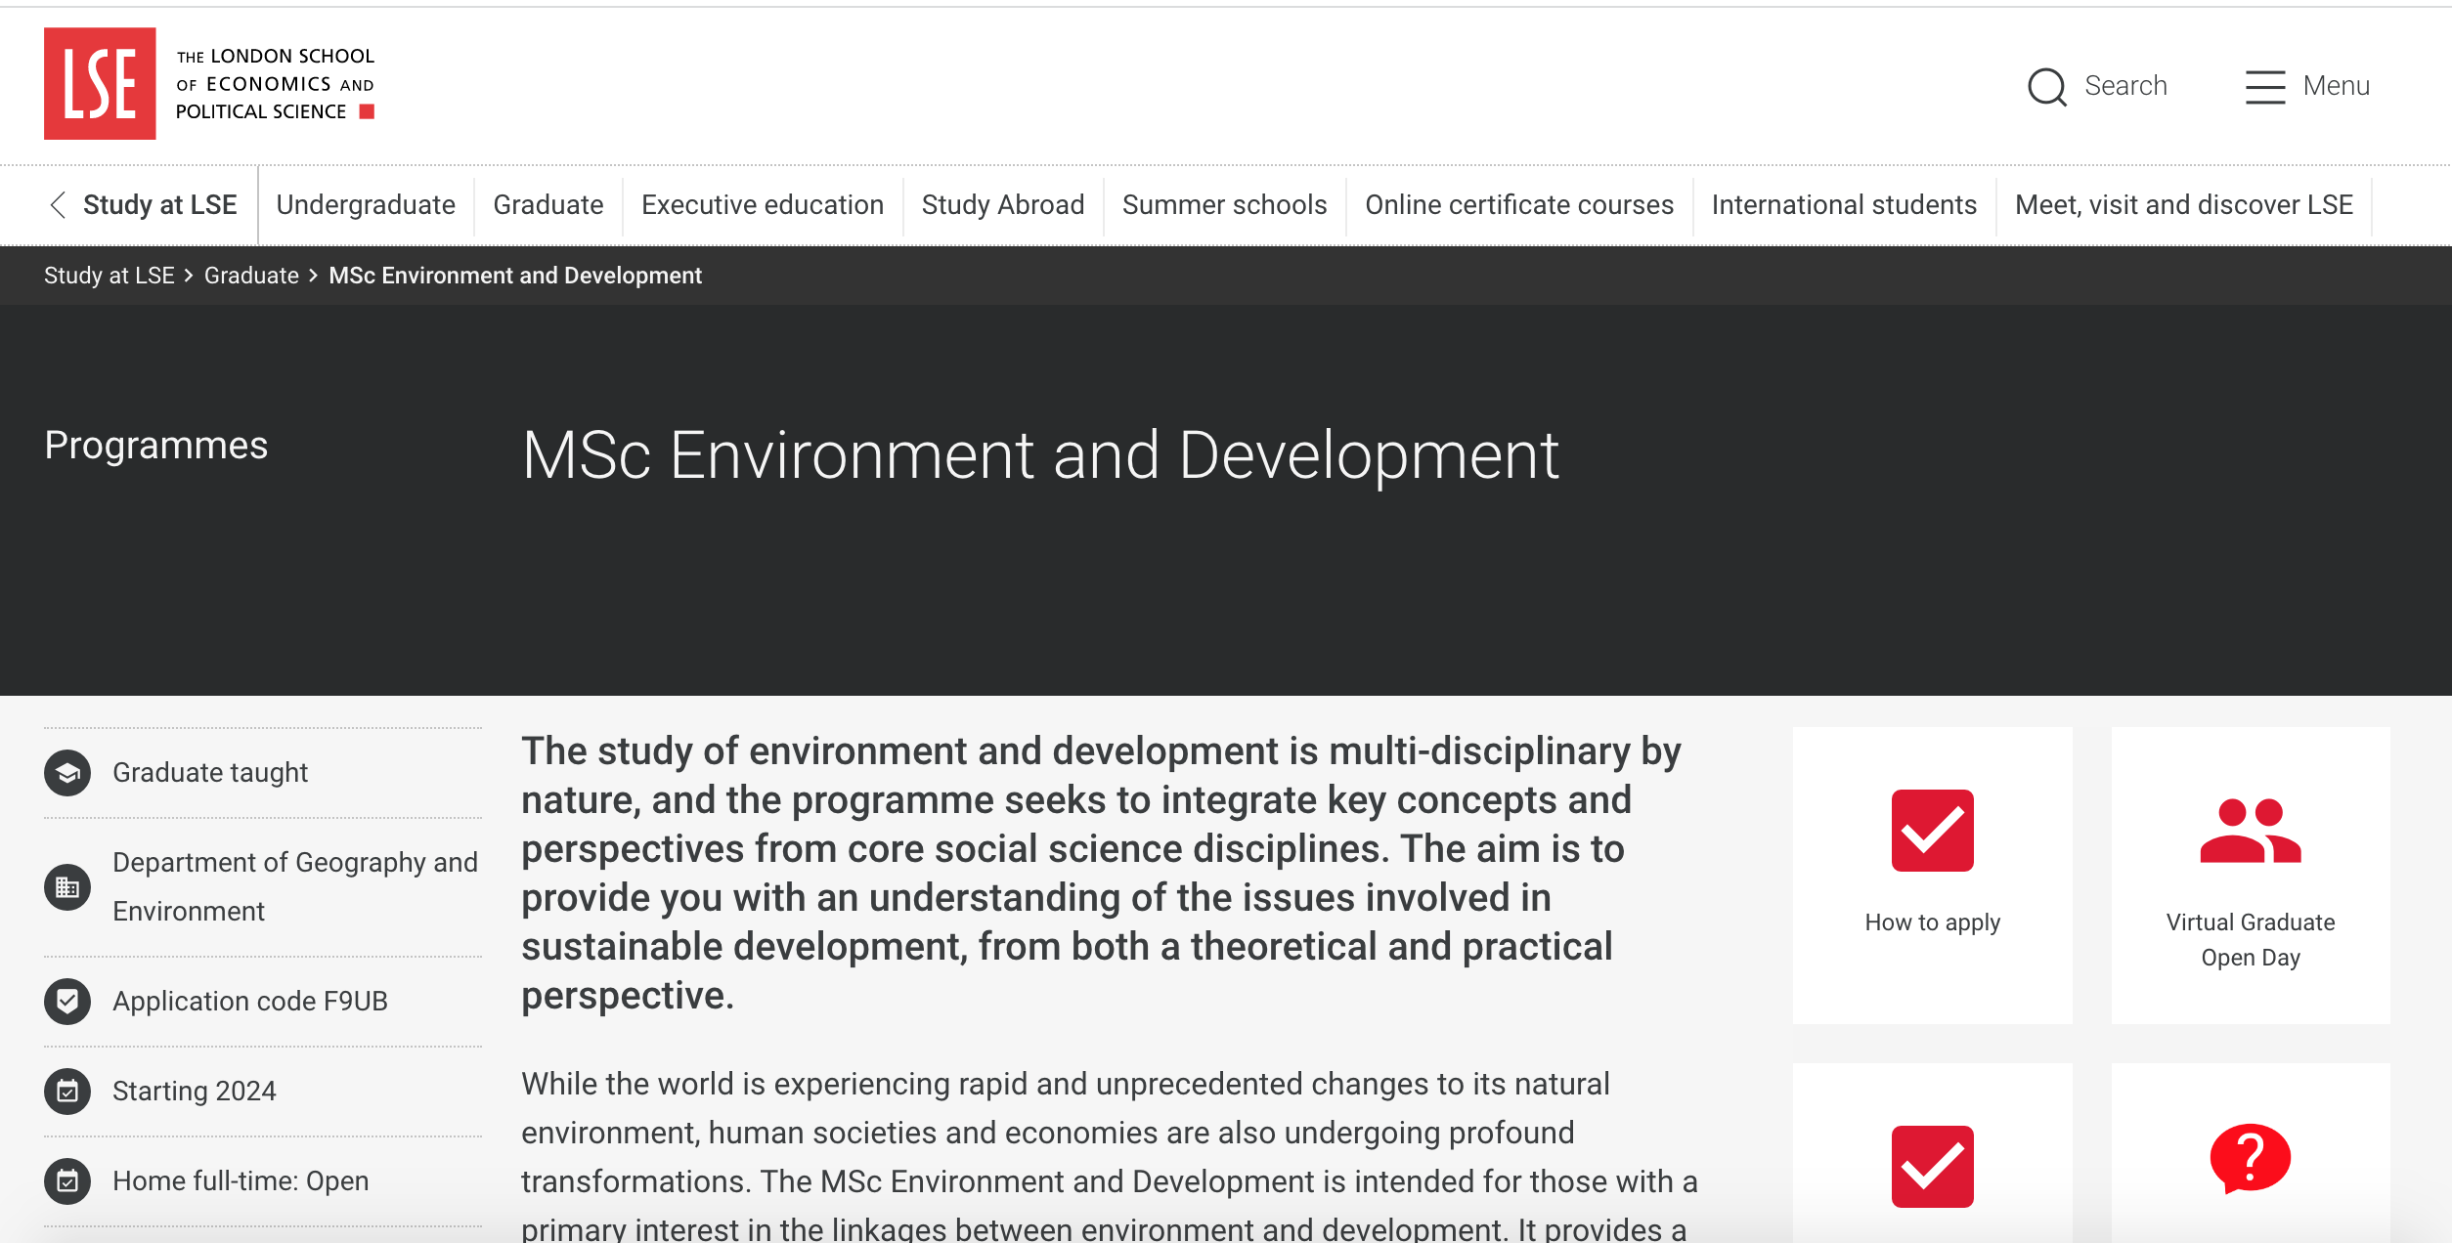
Task: Click the Graduate taught cap icon
Action: pyautogui.click(x=67, y=773)
